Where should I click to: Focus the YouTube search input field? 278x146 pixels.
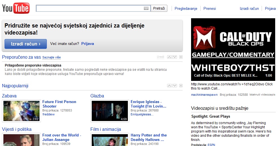click(90, 8)
